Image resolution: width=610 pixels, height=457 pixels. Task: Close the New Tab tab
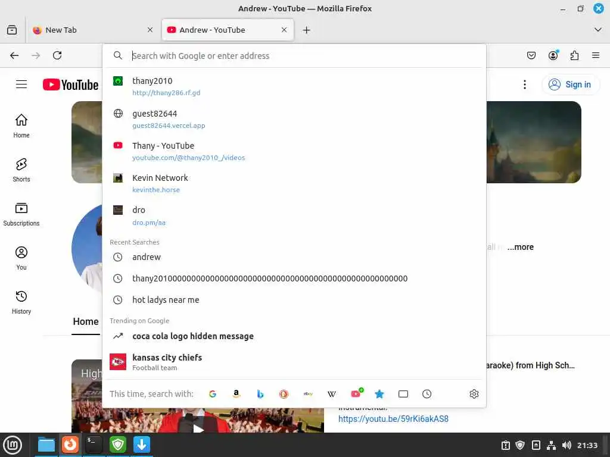coord(150,30)
